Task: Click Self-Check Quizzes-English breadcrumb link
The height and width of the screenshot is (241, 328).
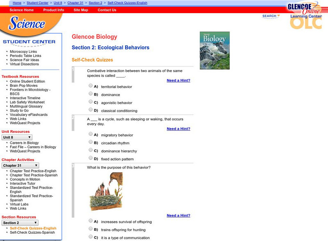Action: [128, 3]
